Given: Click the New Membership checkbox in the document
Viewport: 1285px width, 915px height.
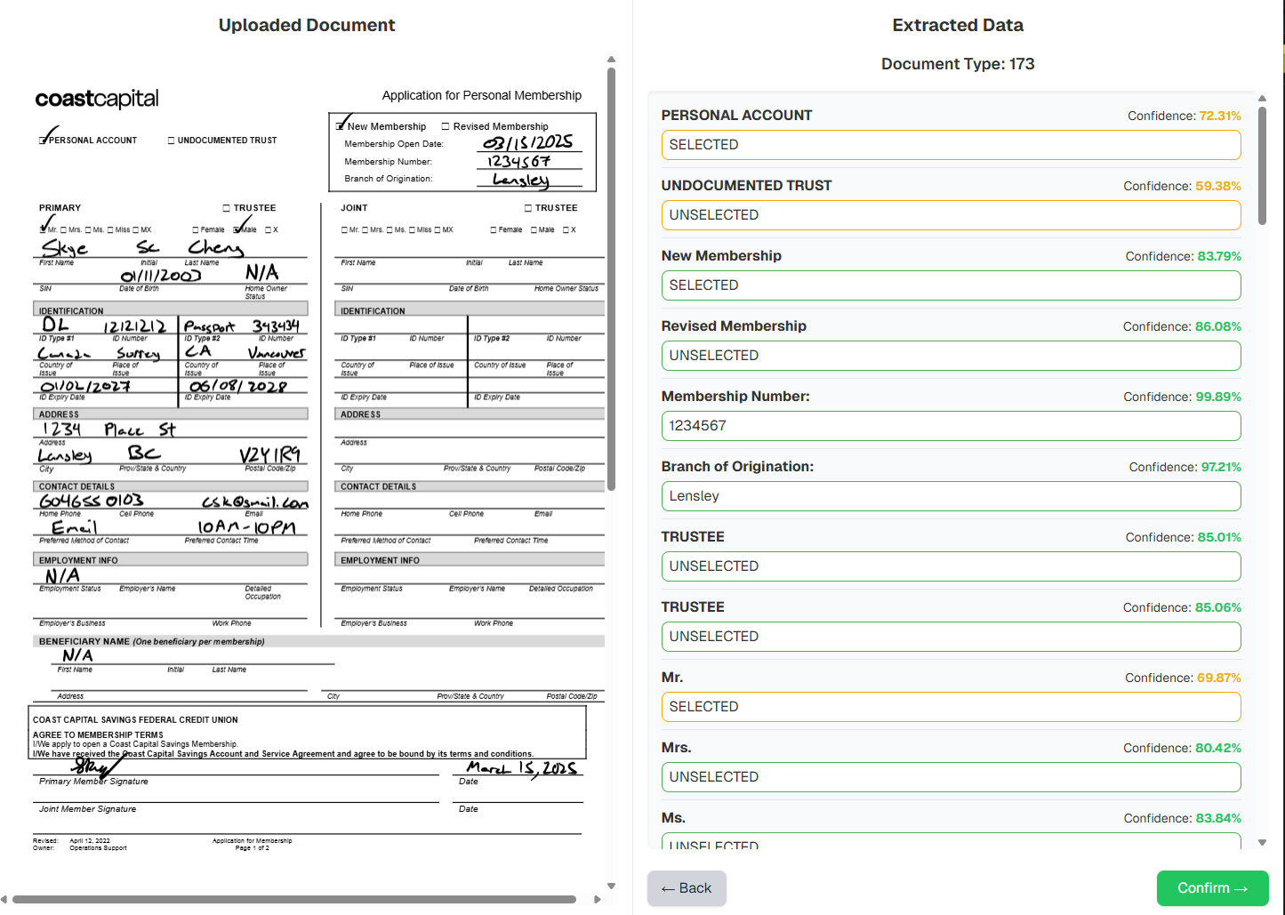Looking at the screenshot, I should (x=341, y=126).
